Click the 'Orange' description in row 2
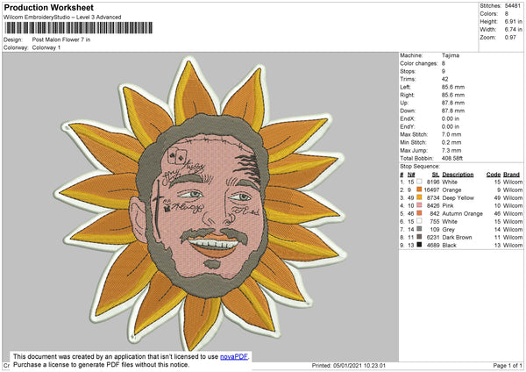Image resolution: width=526 pixels, height=372 pixels. (451, 190)
